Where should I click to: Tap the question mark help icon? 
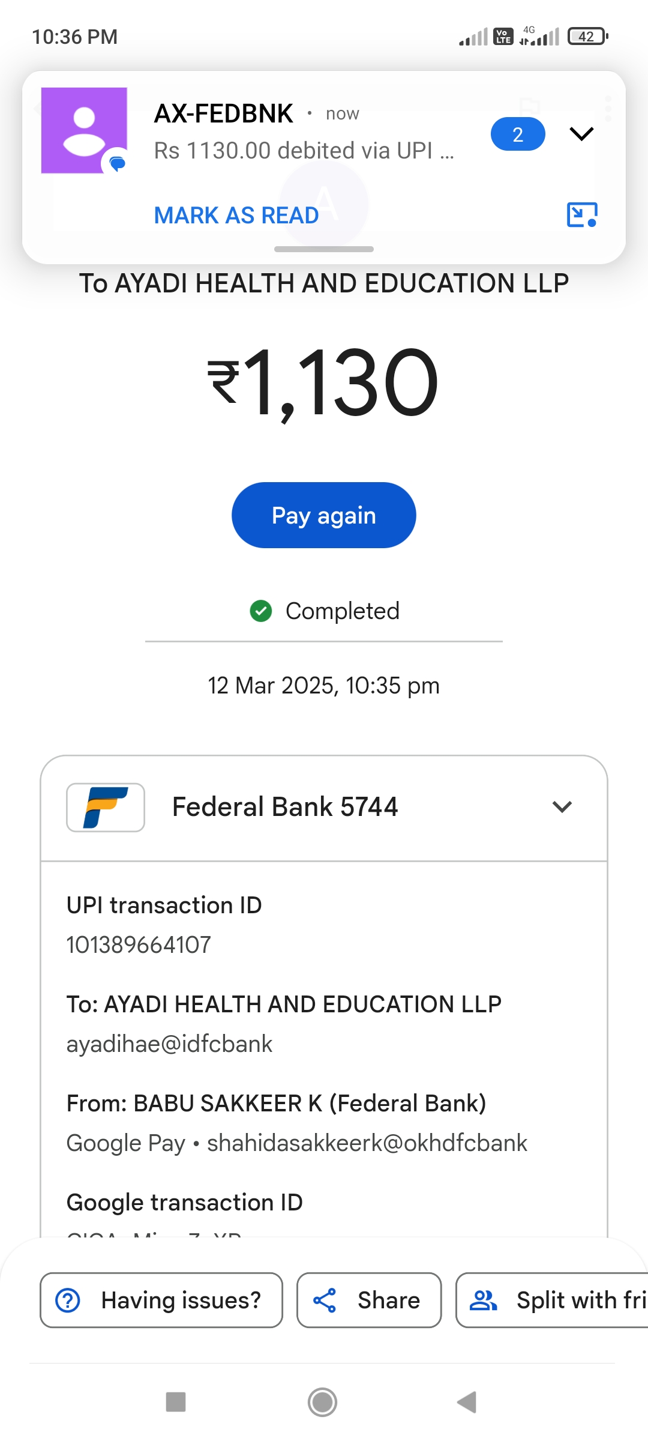[68, 1301]
